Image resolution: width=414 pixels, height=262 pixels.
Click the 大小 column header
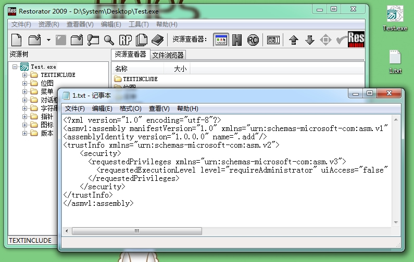[177, 69]
